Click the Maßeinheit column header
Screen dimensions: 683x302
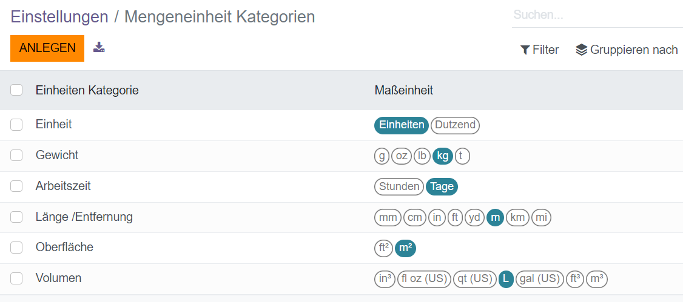point(404,90)
